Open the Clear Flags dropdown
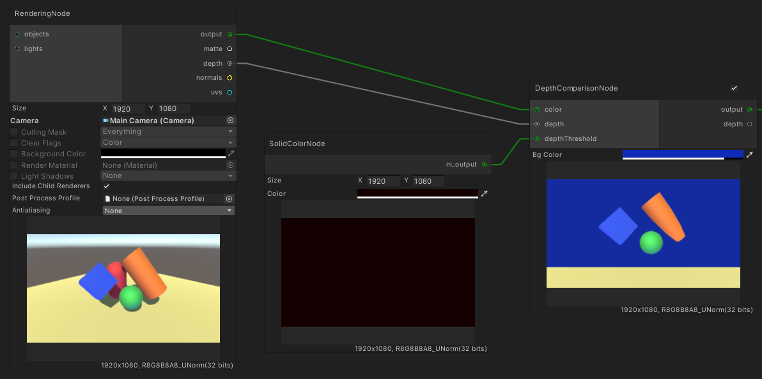This screenshot has height=379, width=762. (168, 143)
